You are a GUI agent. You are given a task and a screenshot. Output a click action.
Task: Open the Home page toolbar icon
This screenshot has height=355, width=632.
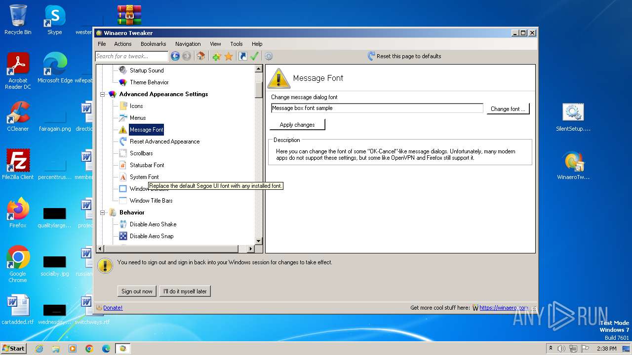pyautogui.click(x=201, y=56)
